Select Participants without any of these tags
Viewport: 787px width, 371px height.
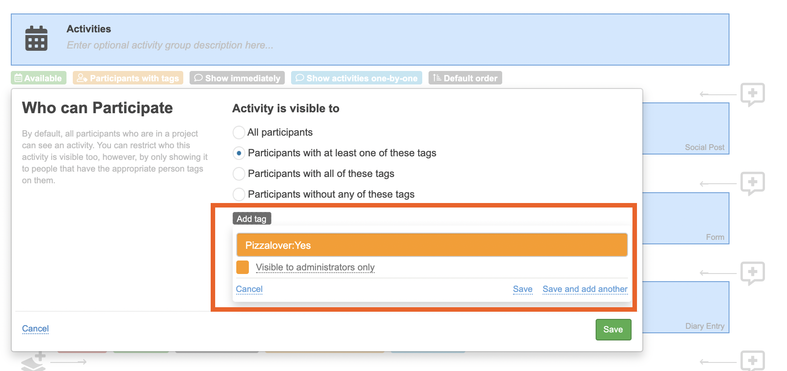[239, 194]
